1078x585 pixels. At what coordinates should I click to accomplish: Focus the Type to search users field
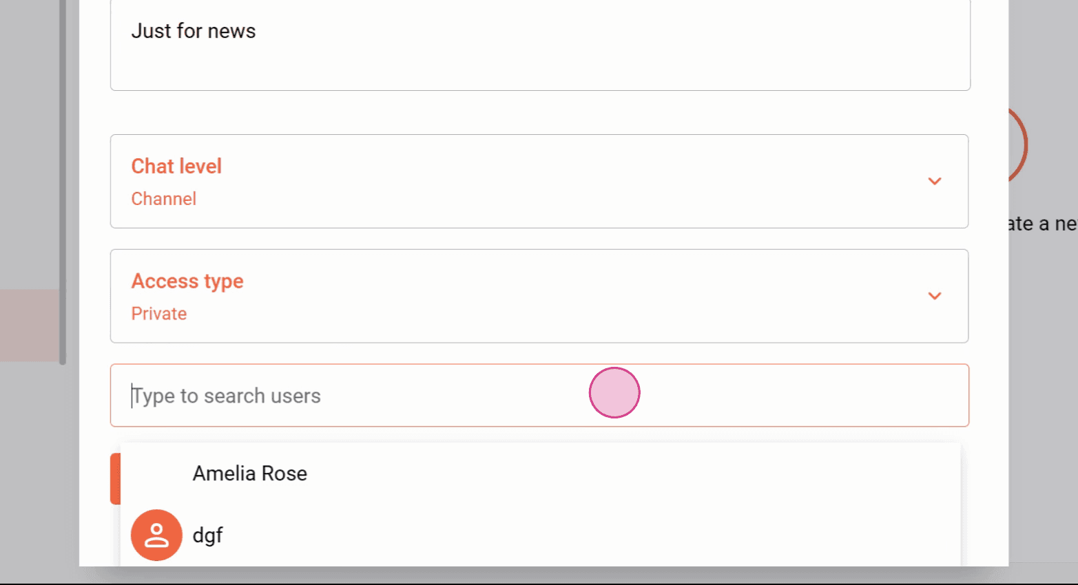point(539,395)
